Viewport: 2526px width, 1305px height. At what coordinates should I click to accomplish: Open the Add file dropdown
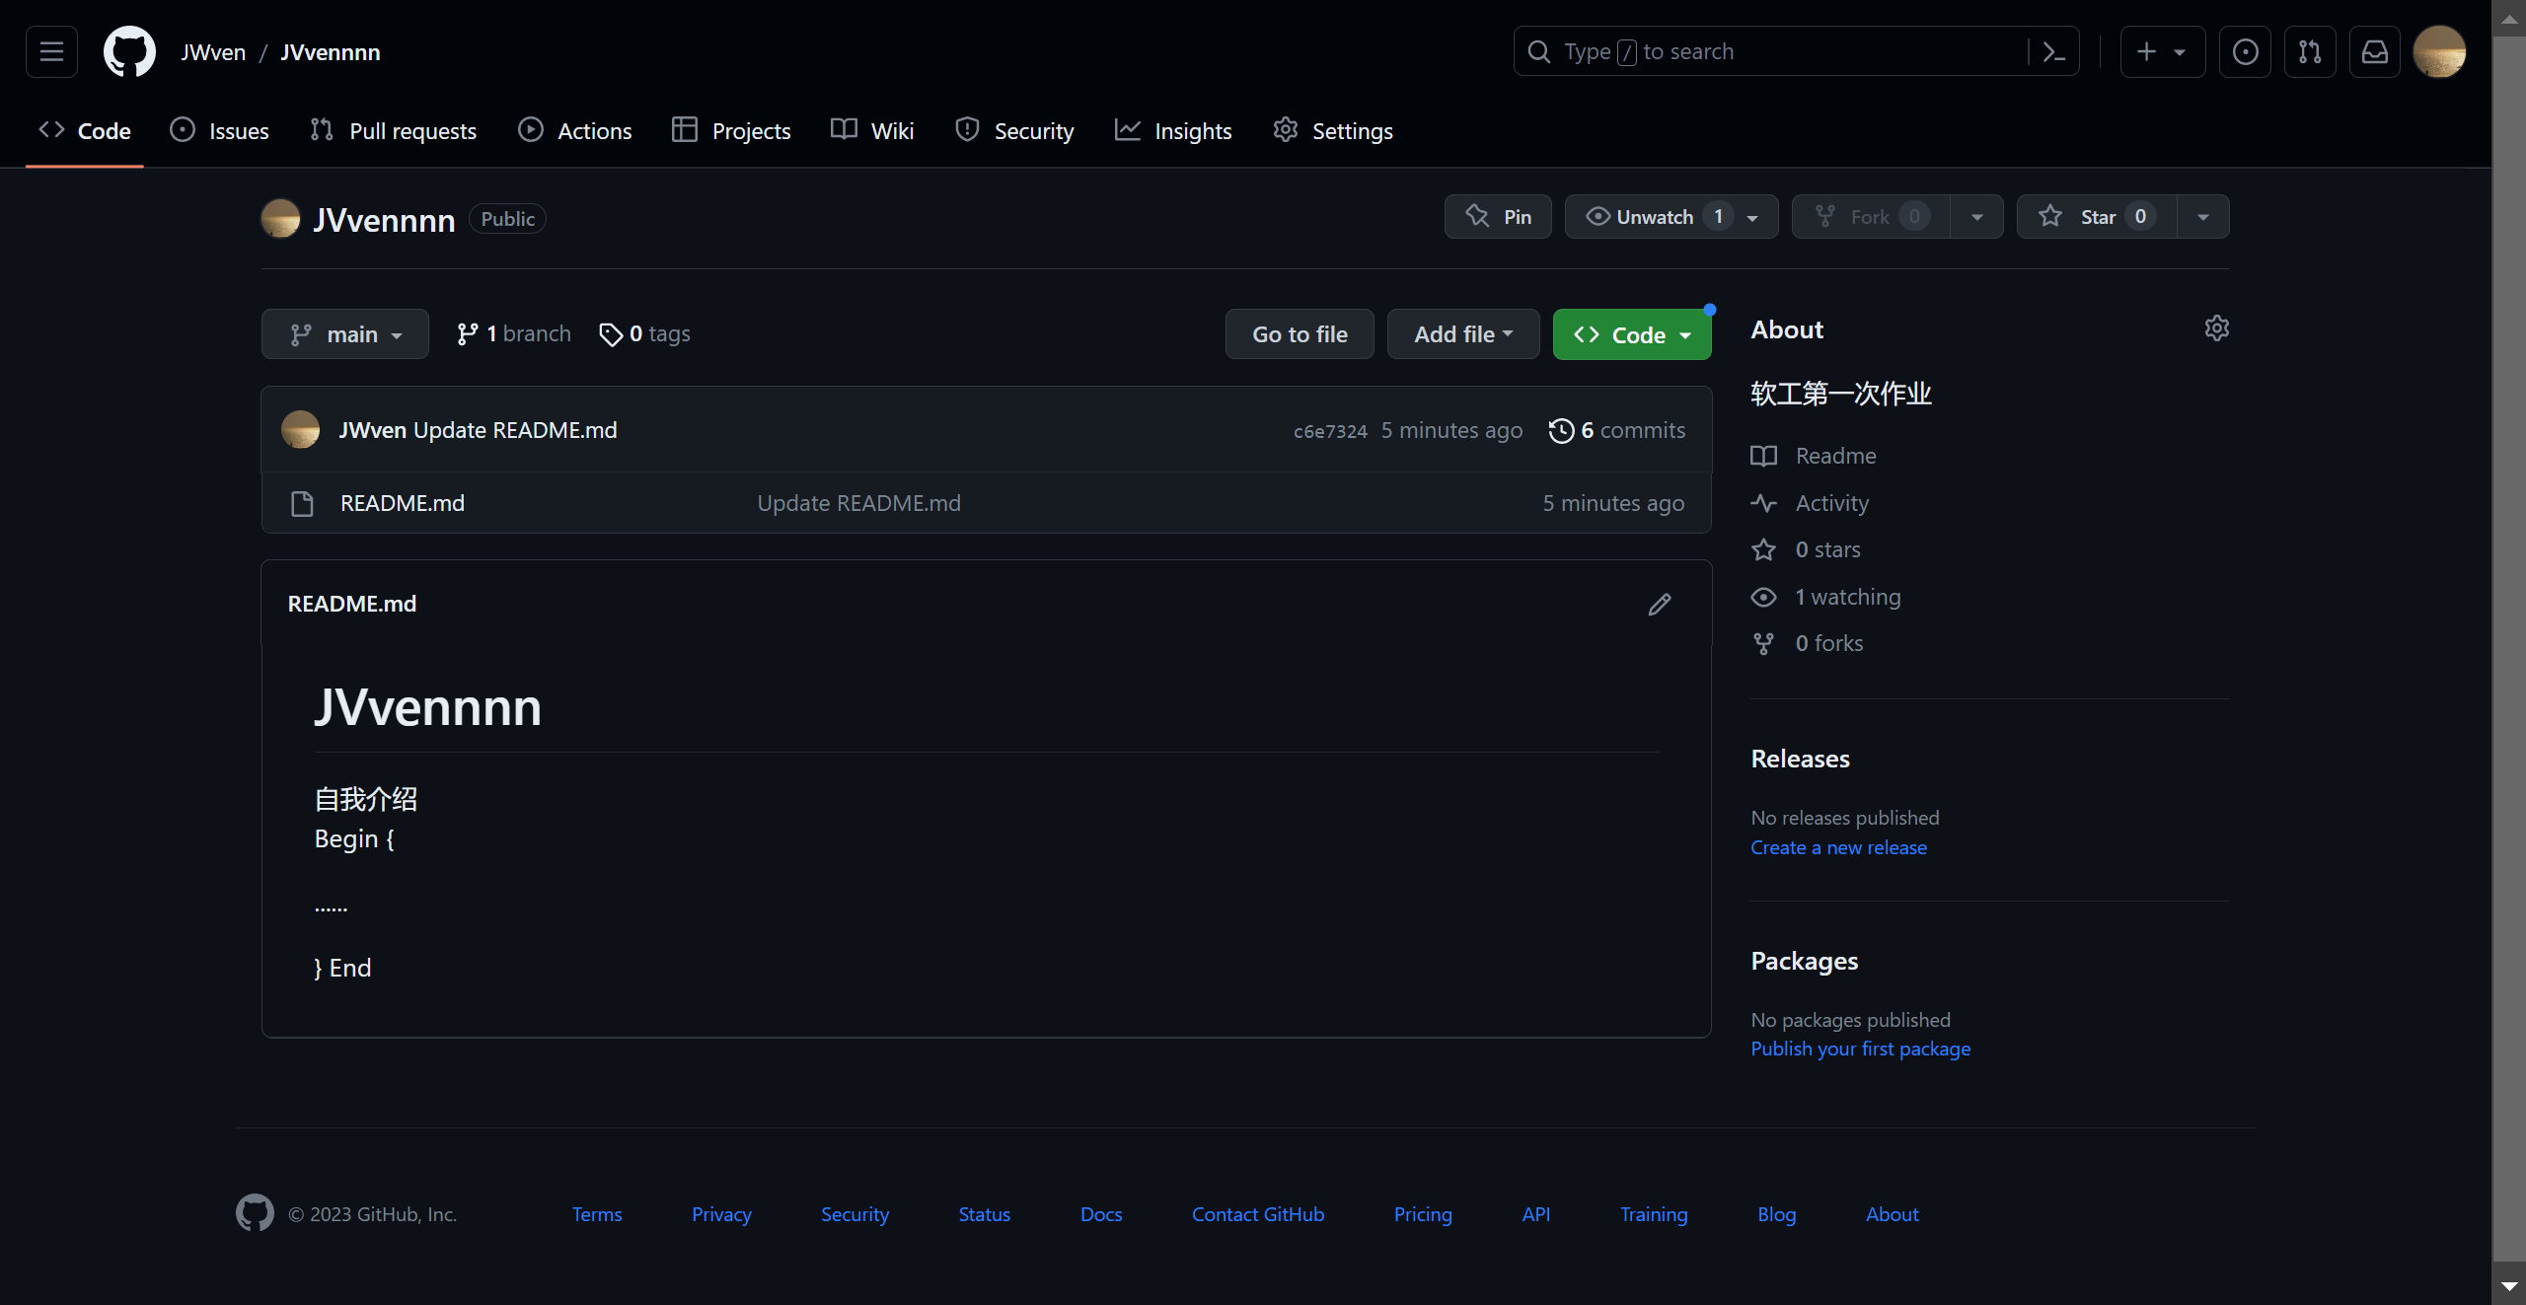coord(1462,334)
